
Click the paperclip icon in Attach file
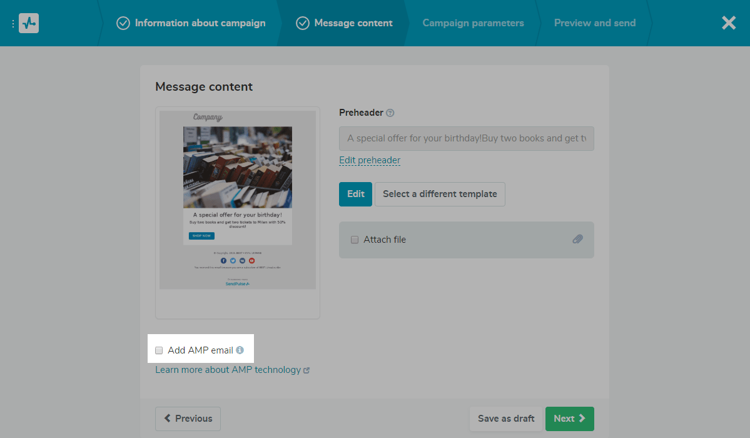(577, 239)
